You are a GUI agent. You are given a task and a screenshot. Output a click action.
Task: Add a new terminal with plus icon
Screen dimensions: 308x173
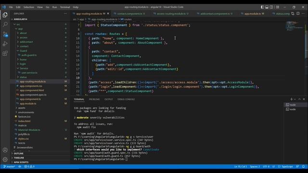[292, 99]
